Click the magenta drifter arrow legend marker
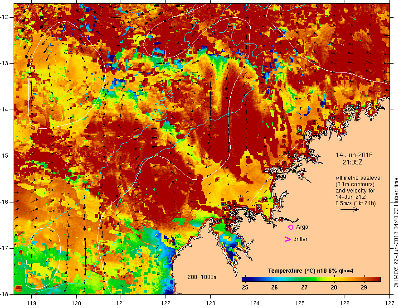 point(288,239)
